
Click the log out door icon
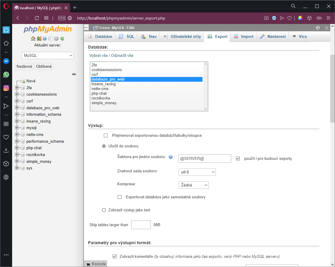(39, 38)
